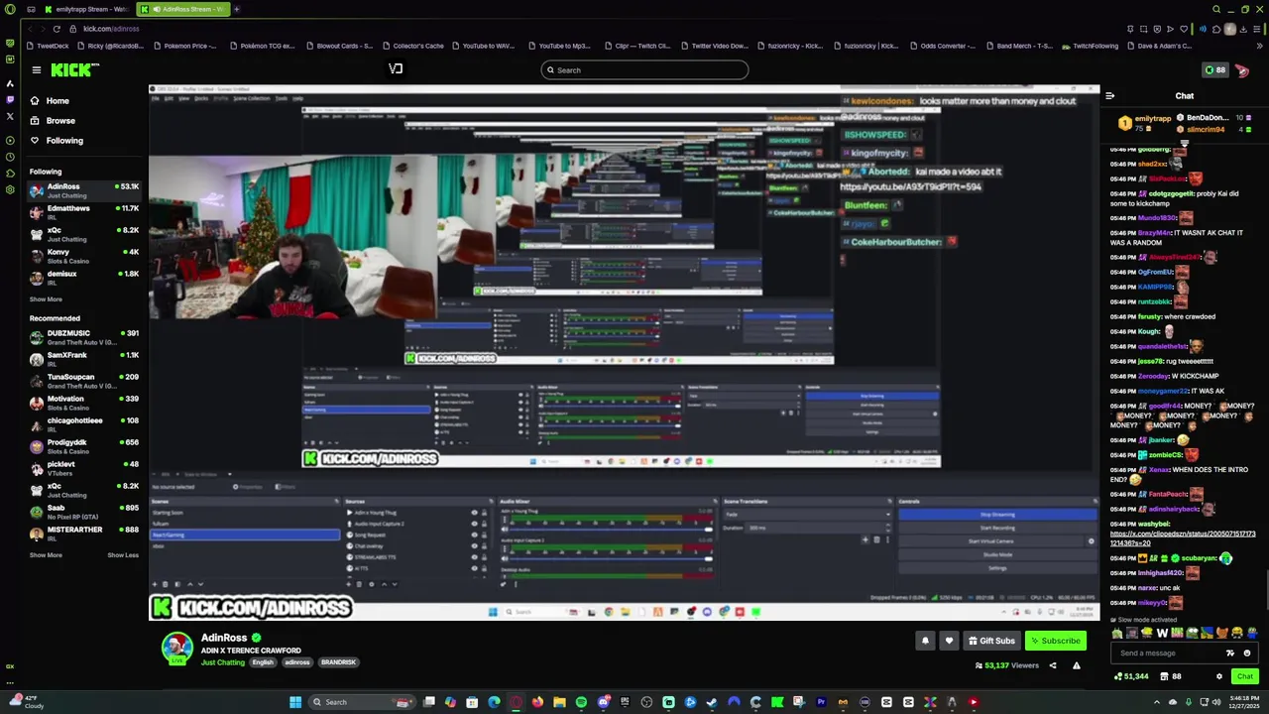
Task: Open Blowout Cards bookmark
Action: (340, 46)
